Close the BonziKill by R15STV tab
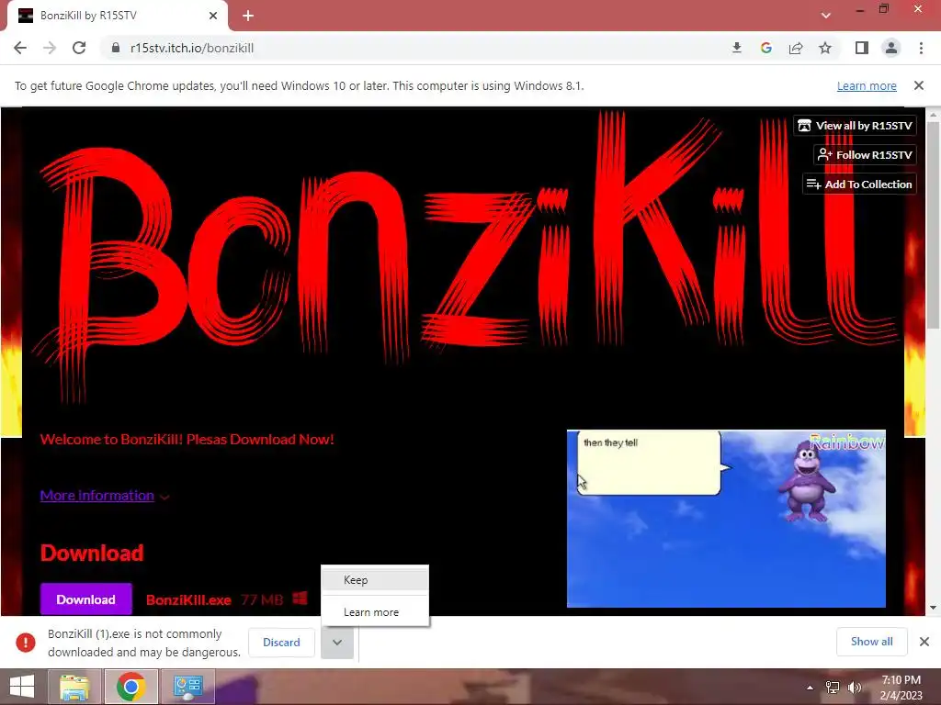 click(x=213, y=16)
